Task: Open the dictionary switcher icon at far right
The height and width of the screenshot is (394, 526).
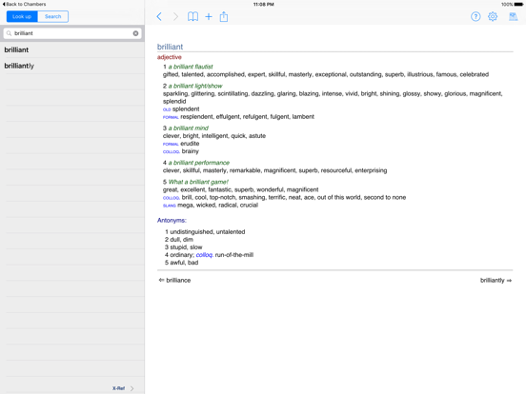Action: click(513, 16)
